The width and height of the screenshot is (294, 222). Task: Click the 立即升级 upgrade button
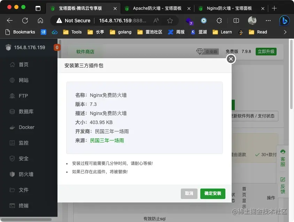tap(266, 52)
